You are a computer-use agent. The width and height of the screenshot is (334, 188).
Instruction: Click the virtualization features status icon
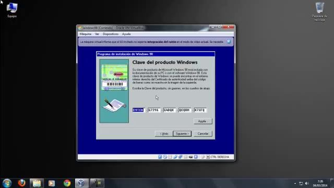tap(196, 157)
